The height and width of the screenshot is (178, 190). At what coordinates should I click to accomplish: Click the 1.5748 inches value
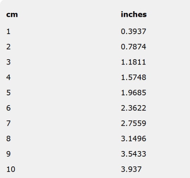click(x=134, y=77)
